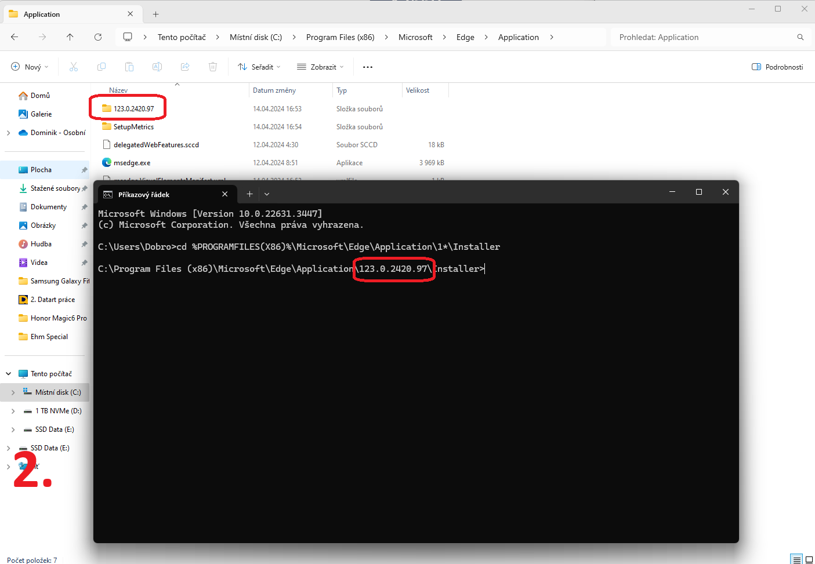Click the Share icon

[x=185, y=67]
